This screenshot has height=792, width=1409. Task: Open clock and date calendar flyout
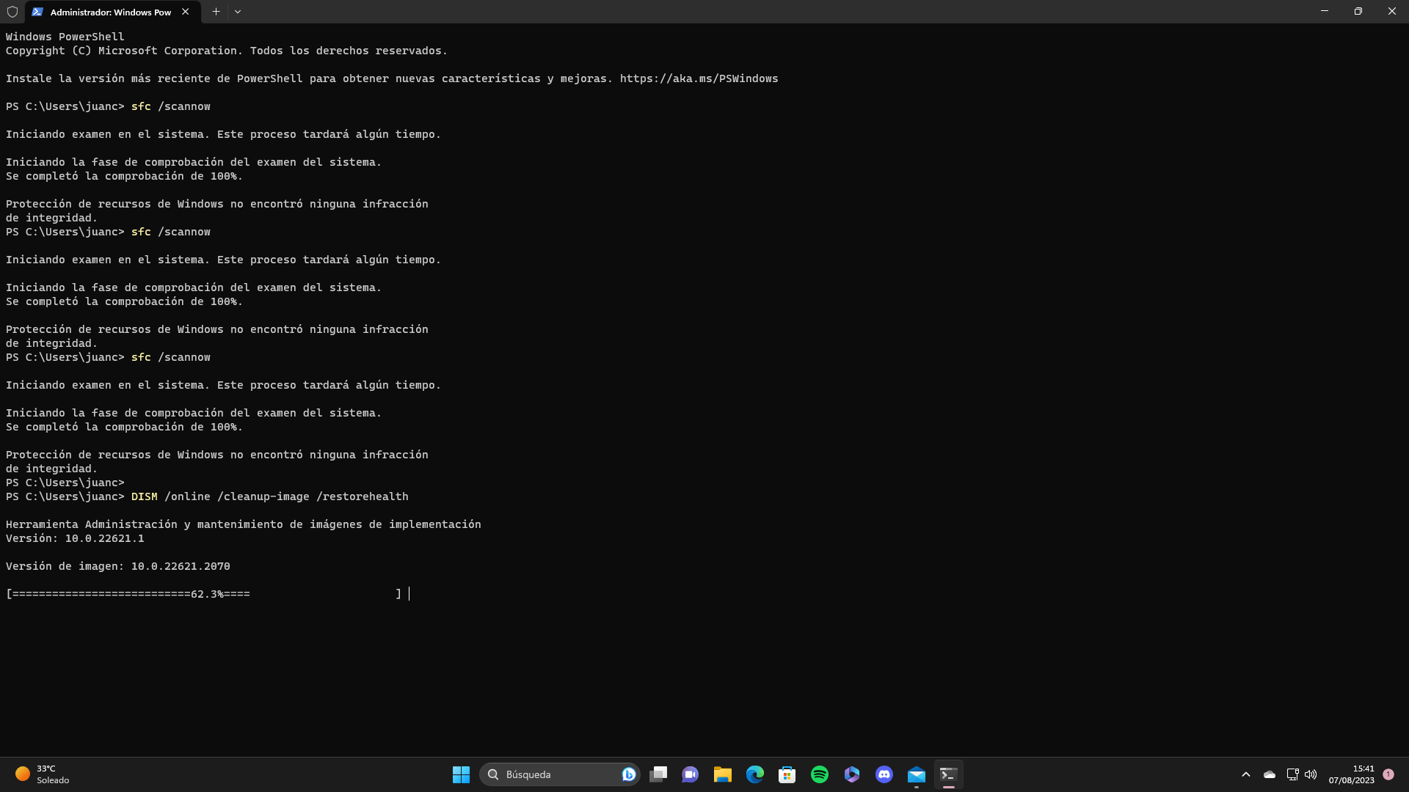pos(1351,774)
